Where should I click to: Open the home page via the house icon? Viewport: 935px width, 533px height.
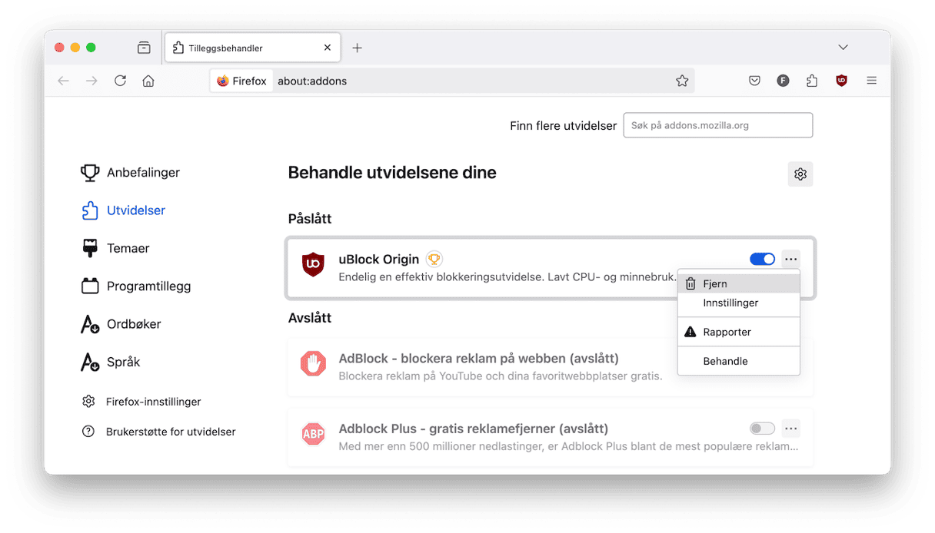148,81
